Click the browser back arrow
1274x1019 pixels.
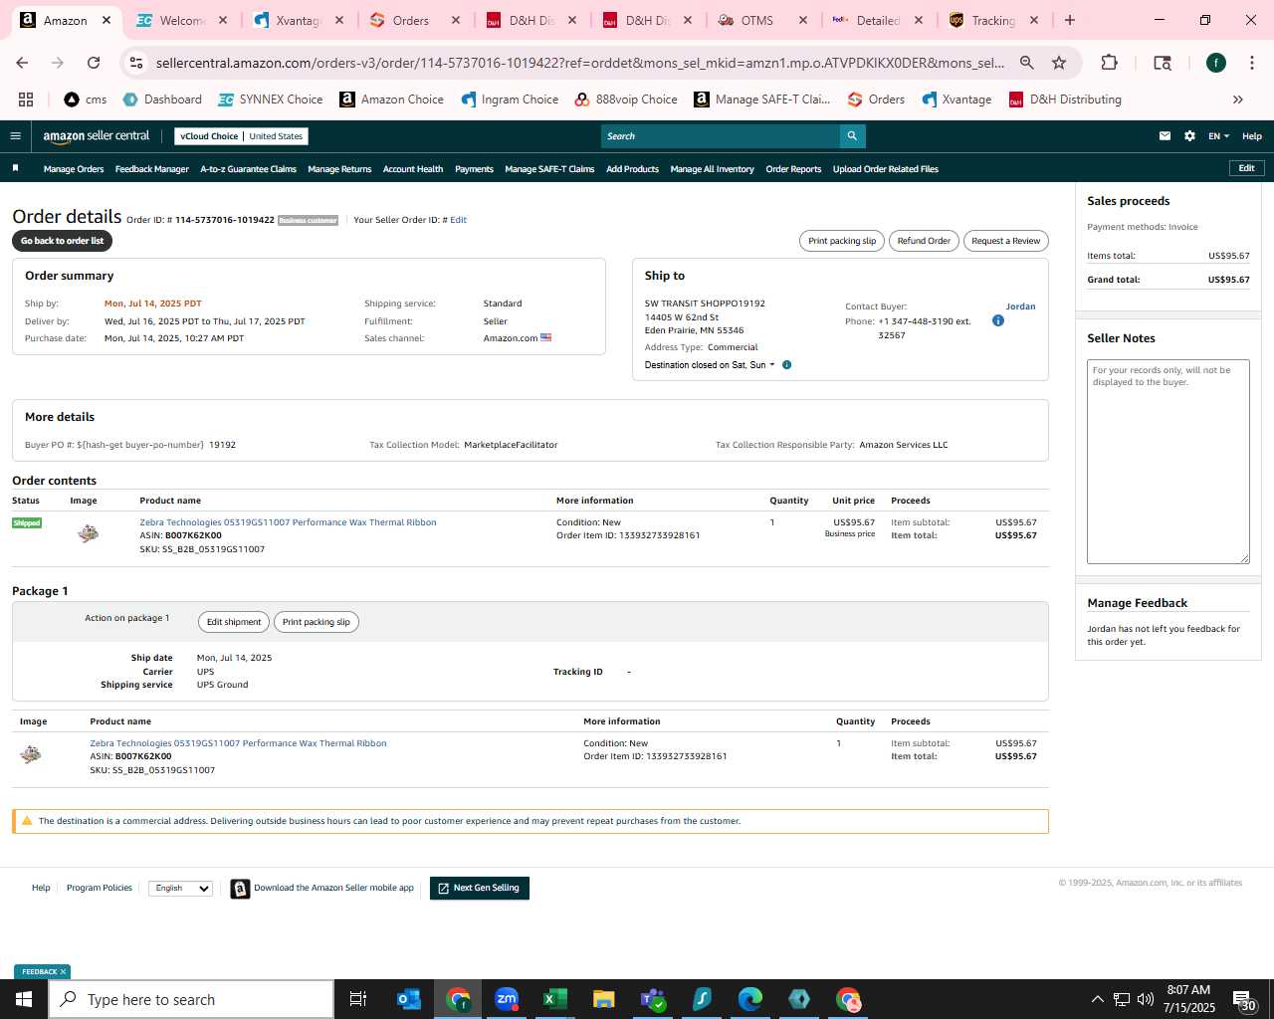coord(23,63)
